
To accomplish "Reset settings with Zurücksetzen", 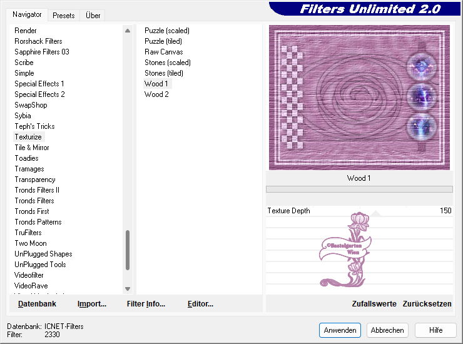I will pyautogui.click(x=427, y=304).
